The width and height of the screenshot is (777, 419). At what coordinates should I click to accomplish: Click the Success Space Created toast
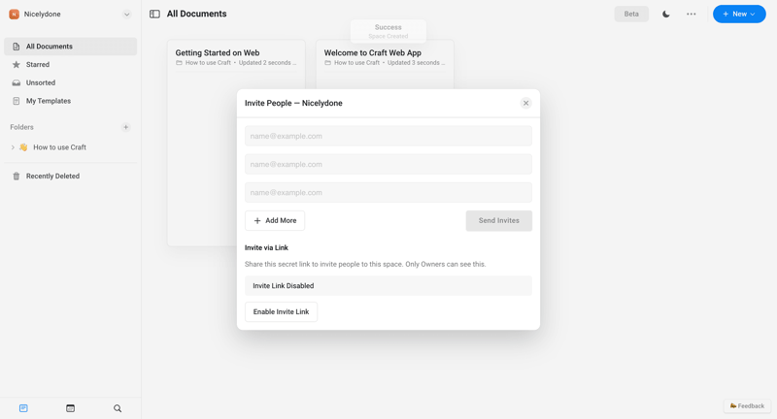coord(388,31)
